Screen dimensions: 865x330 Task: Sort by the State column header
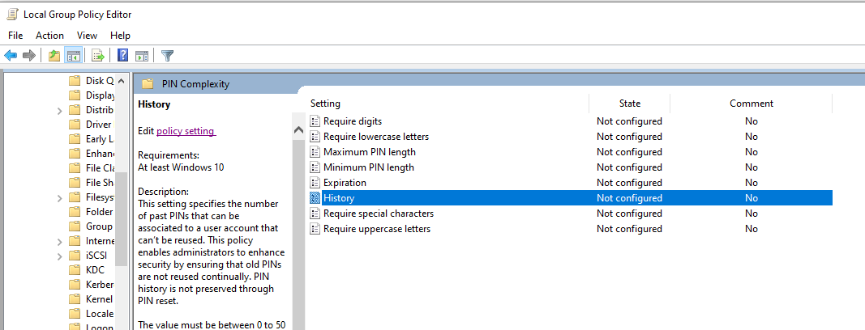click(x=629, y=104)
